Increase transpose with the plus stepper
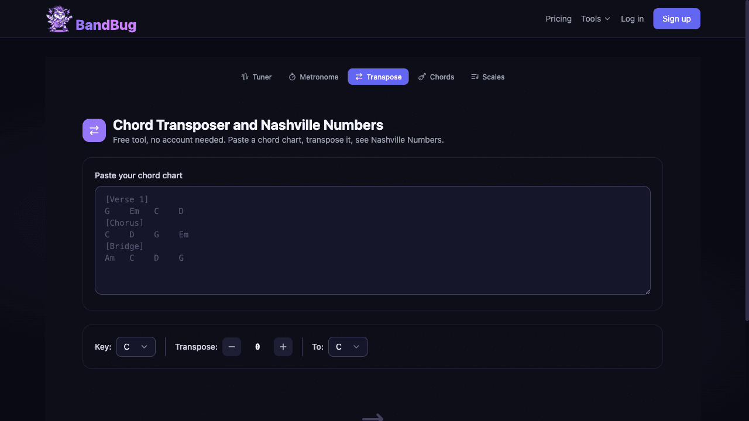 point(283,346)
